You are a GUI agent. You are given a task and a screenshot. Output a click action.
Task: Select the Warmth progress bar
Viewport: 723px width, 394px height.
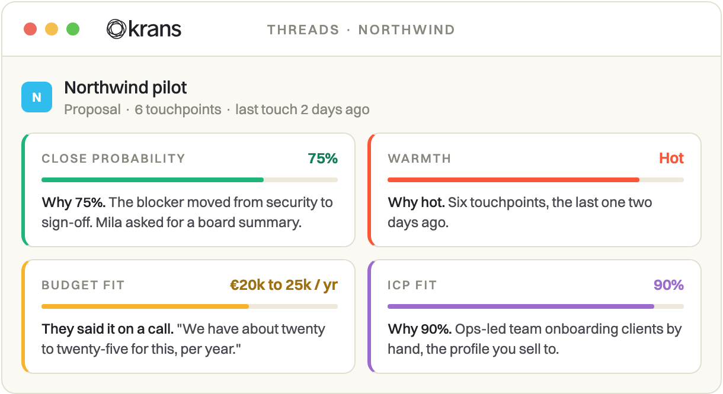[x=536, y=180]
